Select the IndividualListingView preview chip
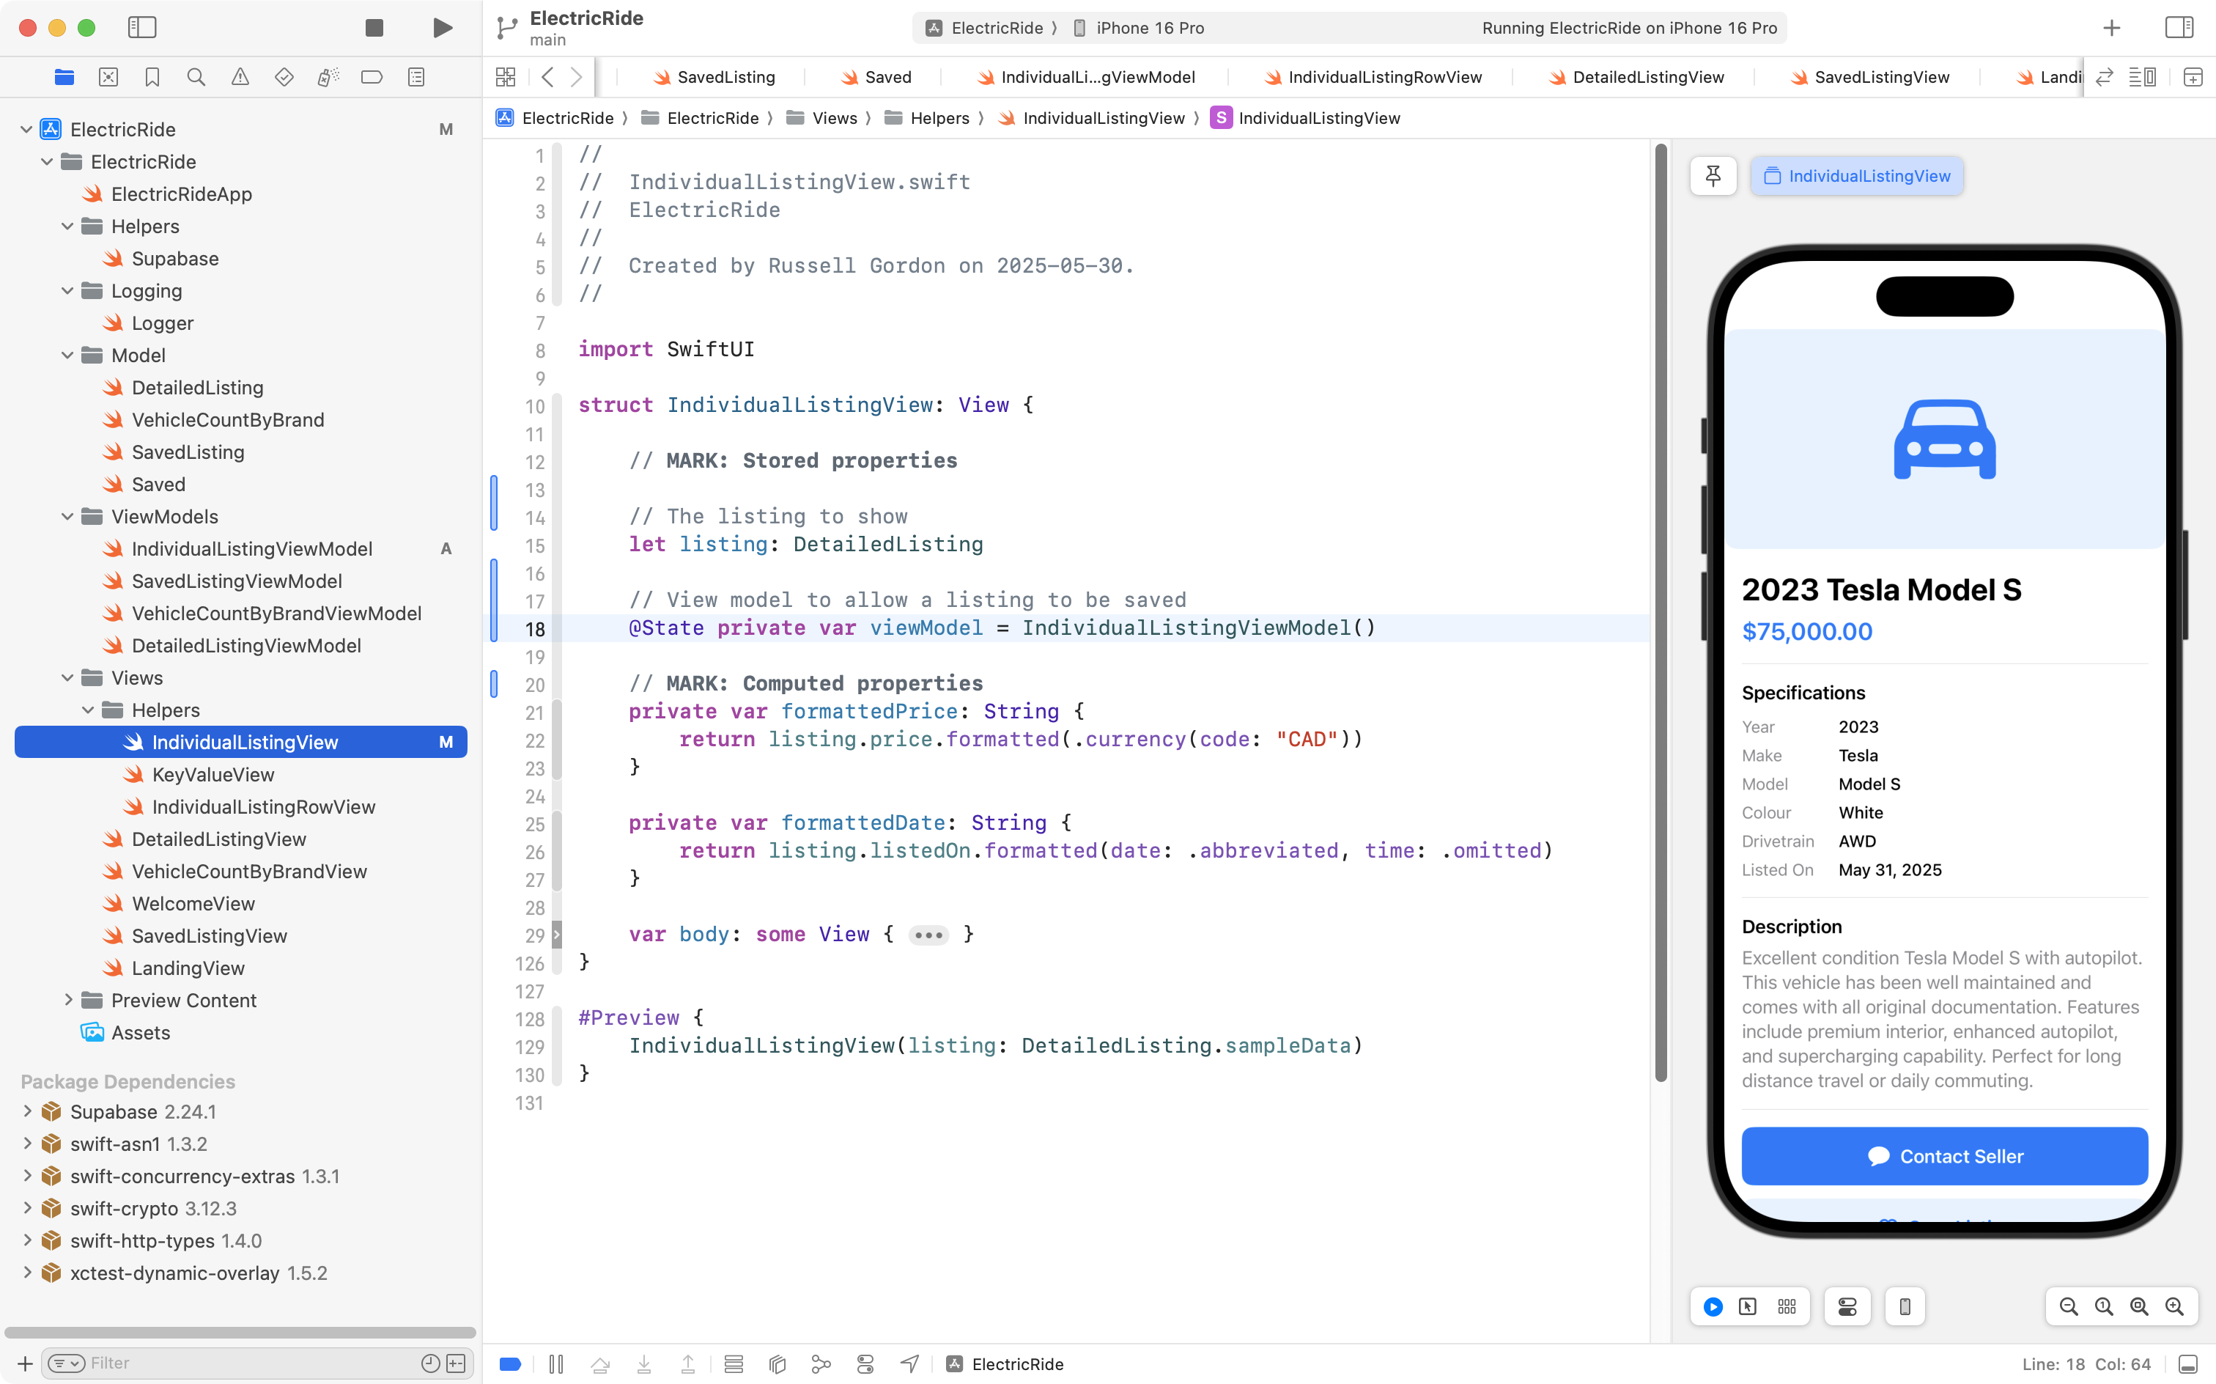Screen dimensions: 2216x1384 pos(1856,176)
